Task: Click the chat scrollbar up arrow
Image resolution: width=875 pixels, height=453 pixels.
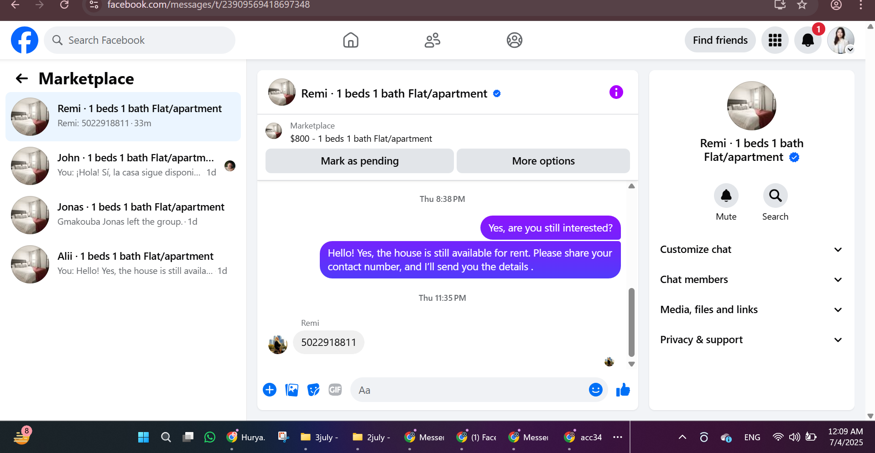Action: (631, 186)
